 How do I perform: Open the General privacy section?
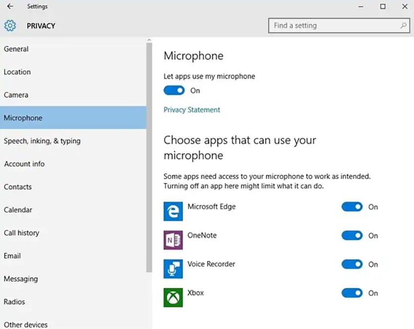click(73, 49)
